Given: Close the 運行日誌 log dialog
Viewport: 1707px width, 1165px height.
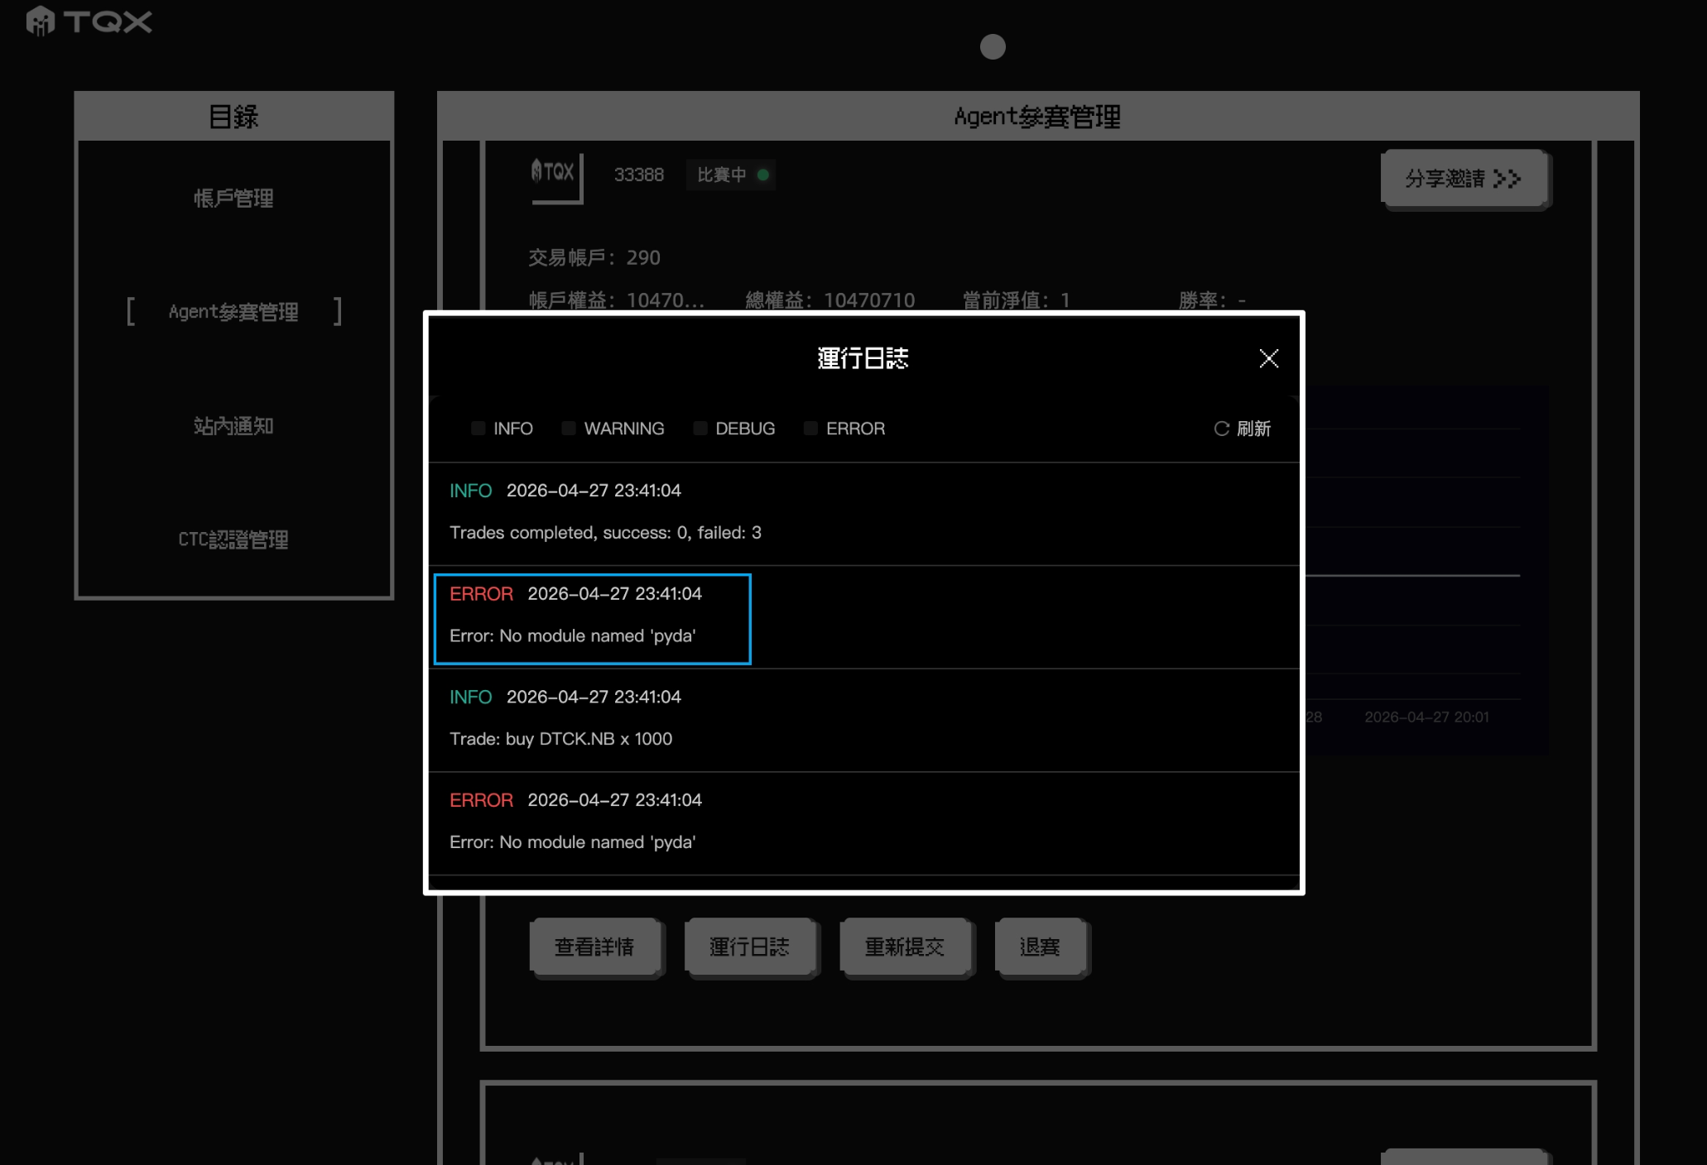Looking at the screenshot, I should pyautogui.click(x=1268, y=358).
